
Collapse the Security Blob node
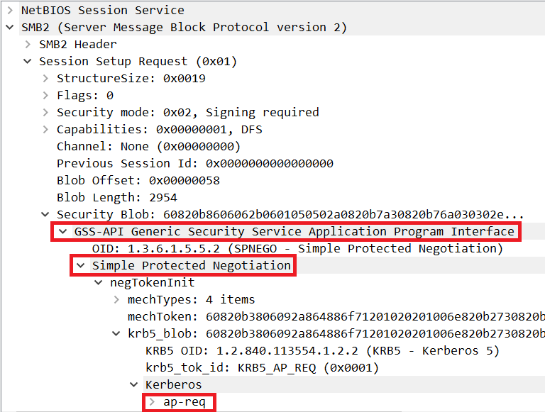pos(45,215)
